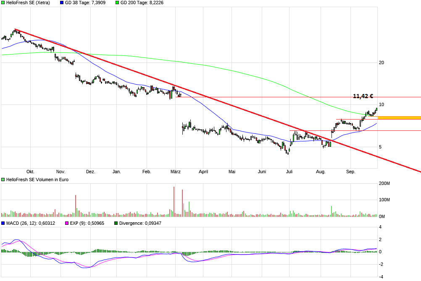Viewport: 421px width, 281px height.
Task: Click the 'Feb.' month label
Action: tap(147, 172)
